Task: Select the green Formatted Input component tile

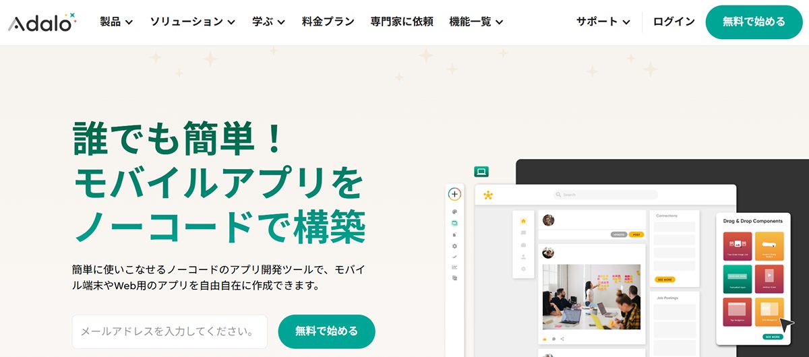Action: click(737, 278)
